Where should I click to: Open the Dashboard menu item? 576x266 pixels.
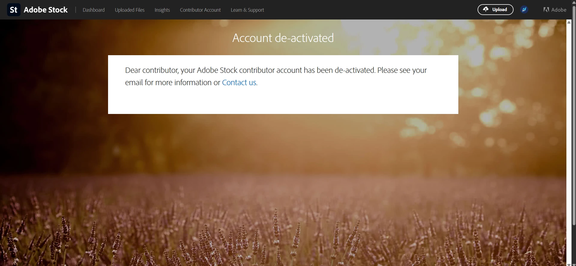(94, 10)
